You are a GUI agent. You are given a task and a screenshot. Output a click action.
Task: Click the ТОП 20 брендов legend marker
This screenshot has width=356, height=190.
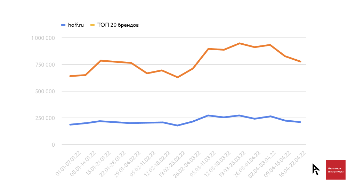coord(92,25)
